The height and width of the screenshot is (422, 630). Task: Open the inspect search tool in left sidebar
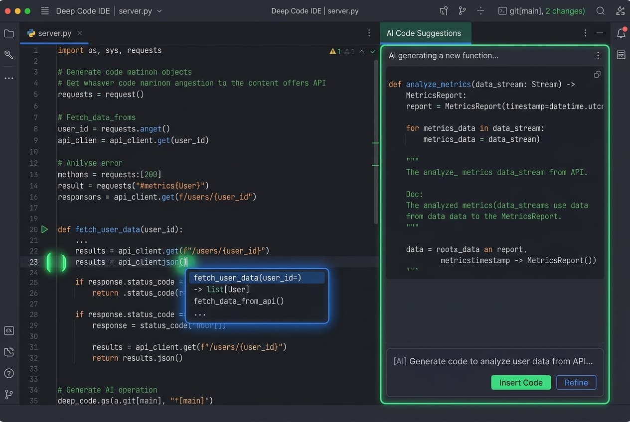pyautogui.click(x=9, y=55)
